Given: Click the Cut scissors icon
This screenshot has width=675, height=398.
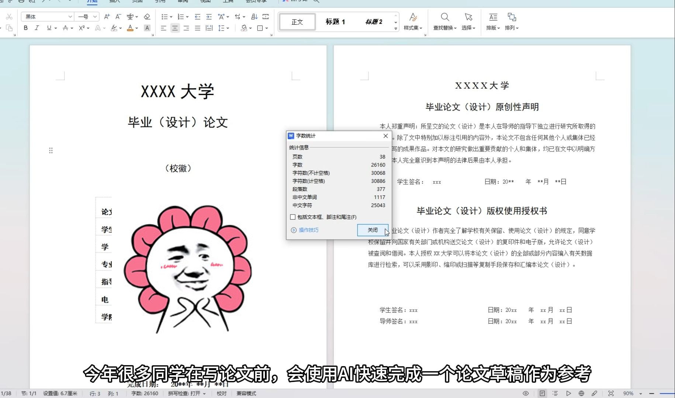Looking at the screenshot, I should pyautogui.click(x=9, y=17).
